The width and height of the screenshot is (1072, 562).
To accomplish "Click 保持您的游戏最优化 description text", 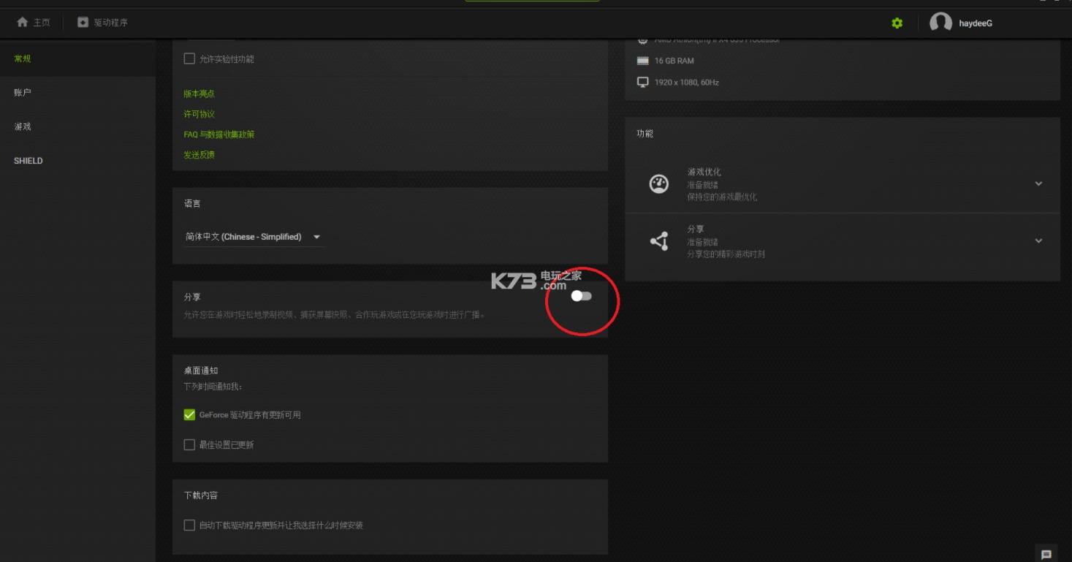I will 722,197.
